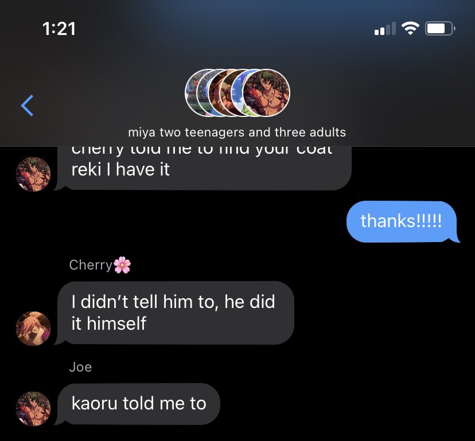Tap the Cherry sender name label

pyautogui.click(x=91, y=265)
